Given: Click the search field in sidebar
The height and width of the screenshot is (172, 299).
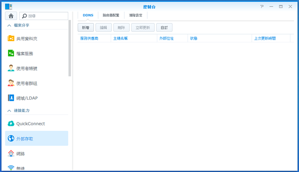Looking at the screenshot, I should click(x=43, y=16).
